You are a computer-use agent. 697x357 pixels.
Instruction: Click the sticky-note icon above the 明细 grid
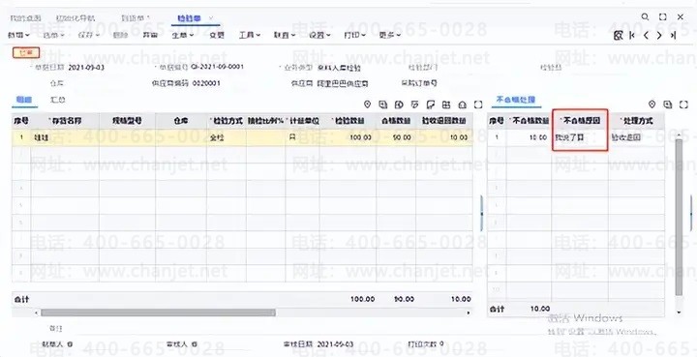(430, 104)
